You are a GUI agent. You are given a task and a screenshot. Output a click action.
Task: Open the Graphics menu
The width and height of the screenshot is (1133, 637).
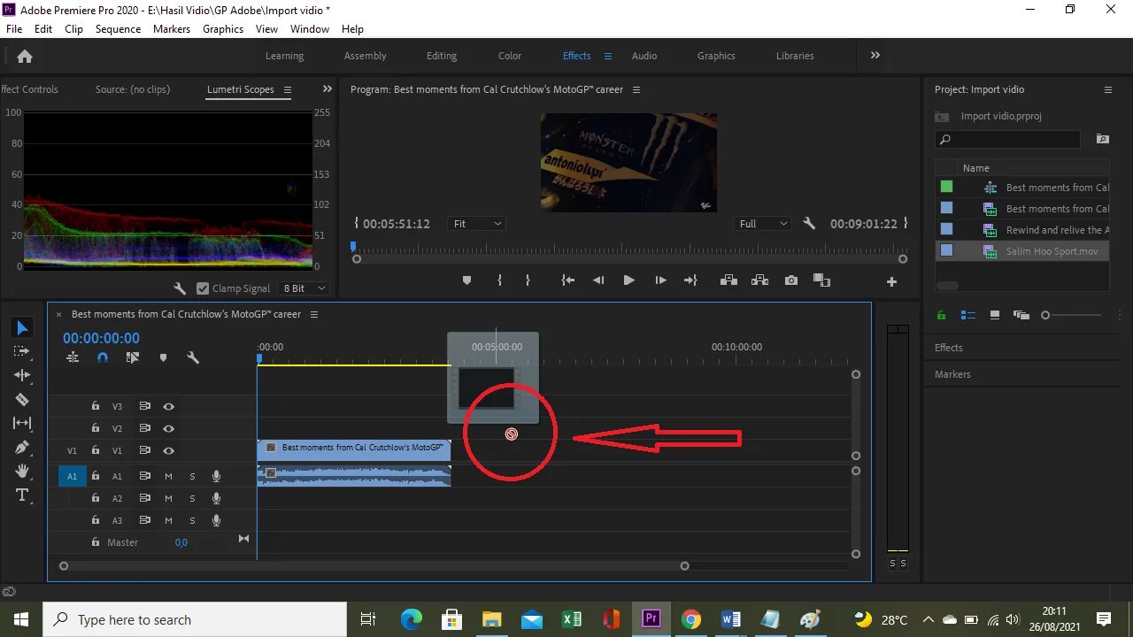[223, 29]
